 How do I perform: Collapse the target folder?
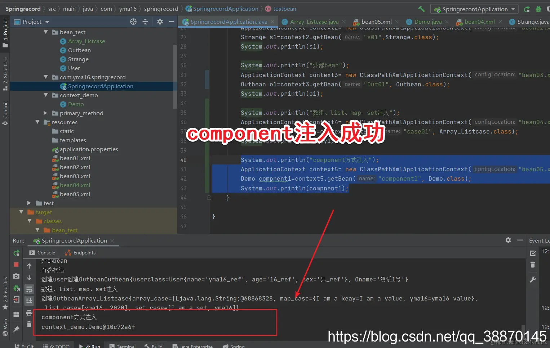coord(21,212)
